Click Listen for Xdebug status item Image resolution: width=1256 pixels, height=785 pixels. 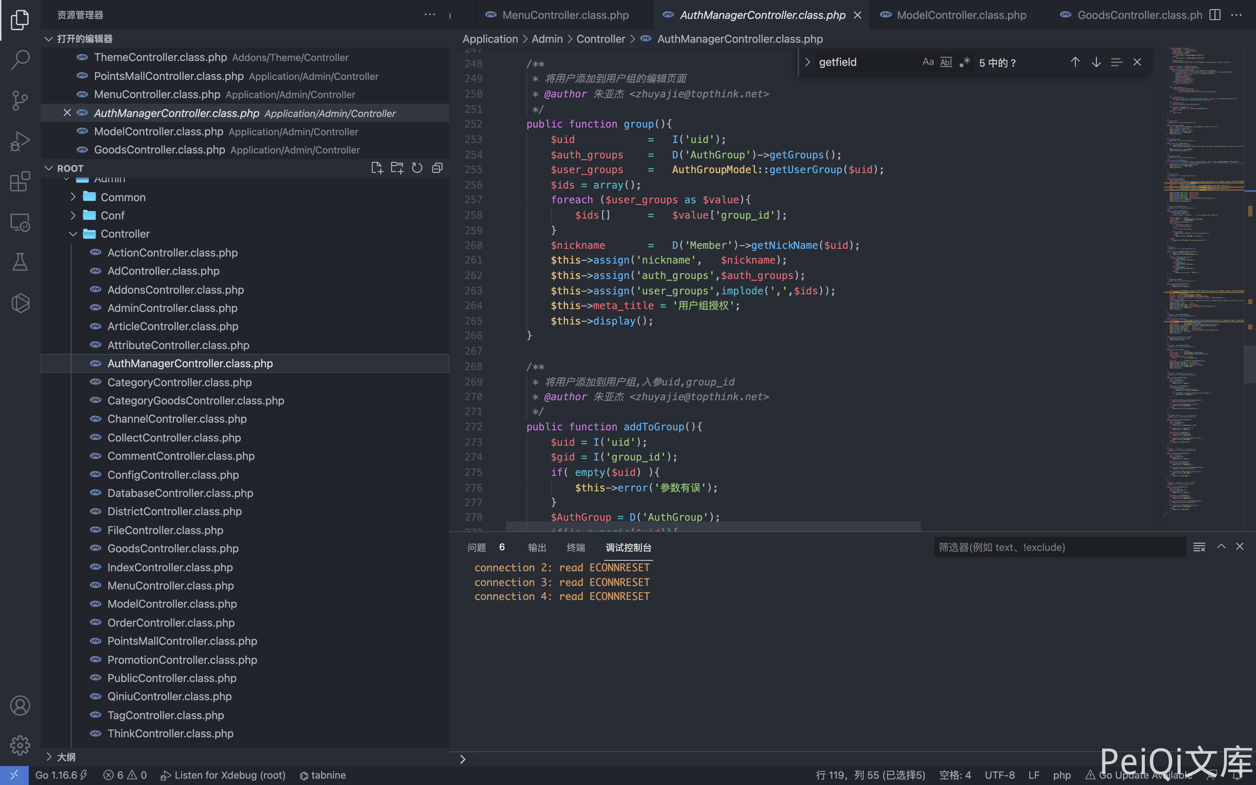click(224, 775)
